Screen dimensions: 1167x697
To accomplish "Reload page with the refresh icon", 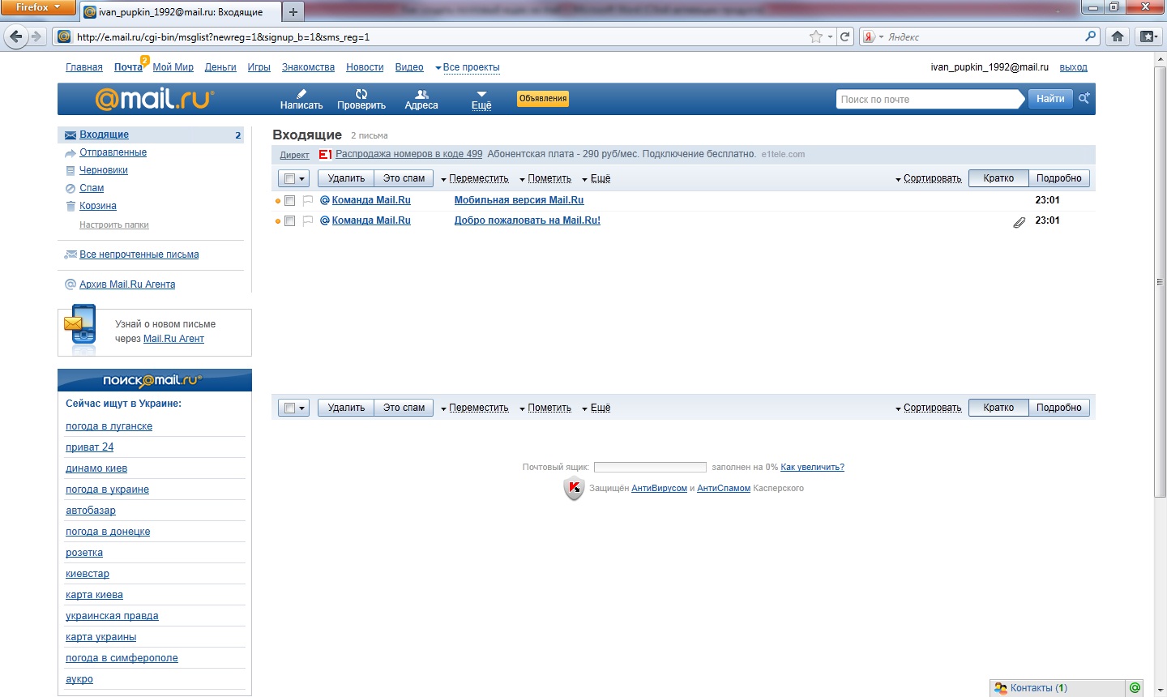I will click(x=845, y=36).
